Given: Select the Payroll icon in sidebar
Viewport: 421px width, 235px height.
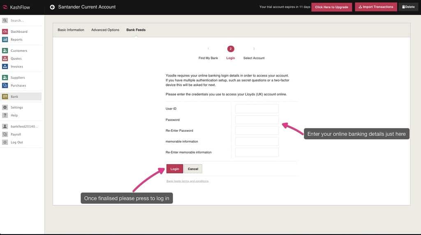Looking at the screenshot, I should click(5, 134).
